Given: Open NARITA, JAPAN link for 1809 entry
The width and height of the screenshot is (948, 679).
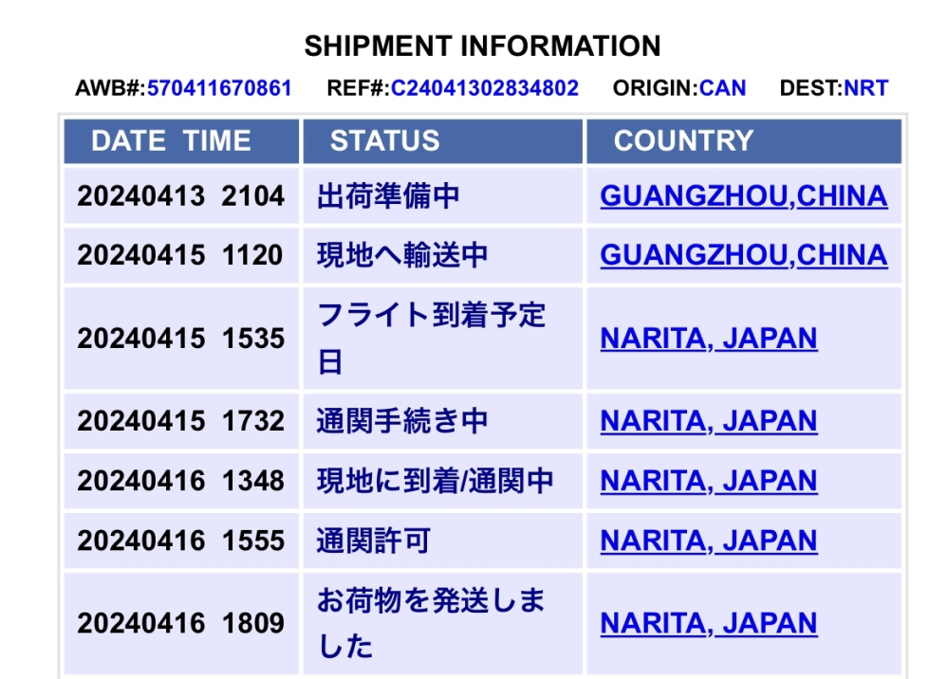Looking at the screenshot, I should (709, 623).
